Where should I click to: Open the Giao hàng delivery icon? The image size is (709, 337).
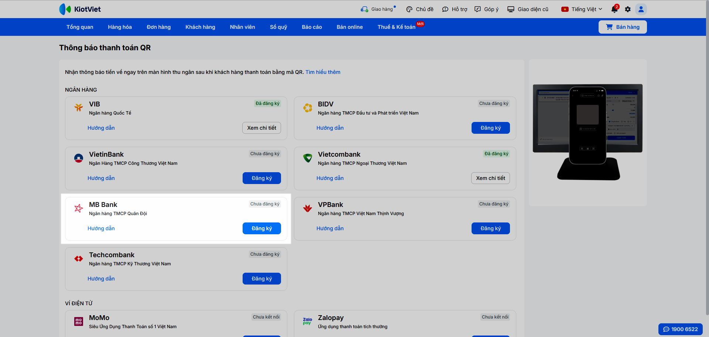(x=364, y=9)
